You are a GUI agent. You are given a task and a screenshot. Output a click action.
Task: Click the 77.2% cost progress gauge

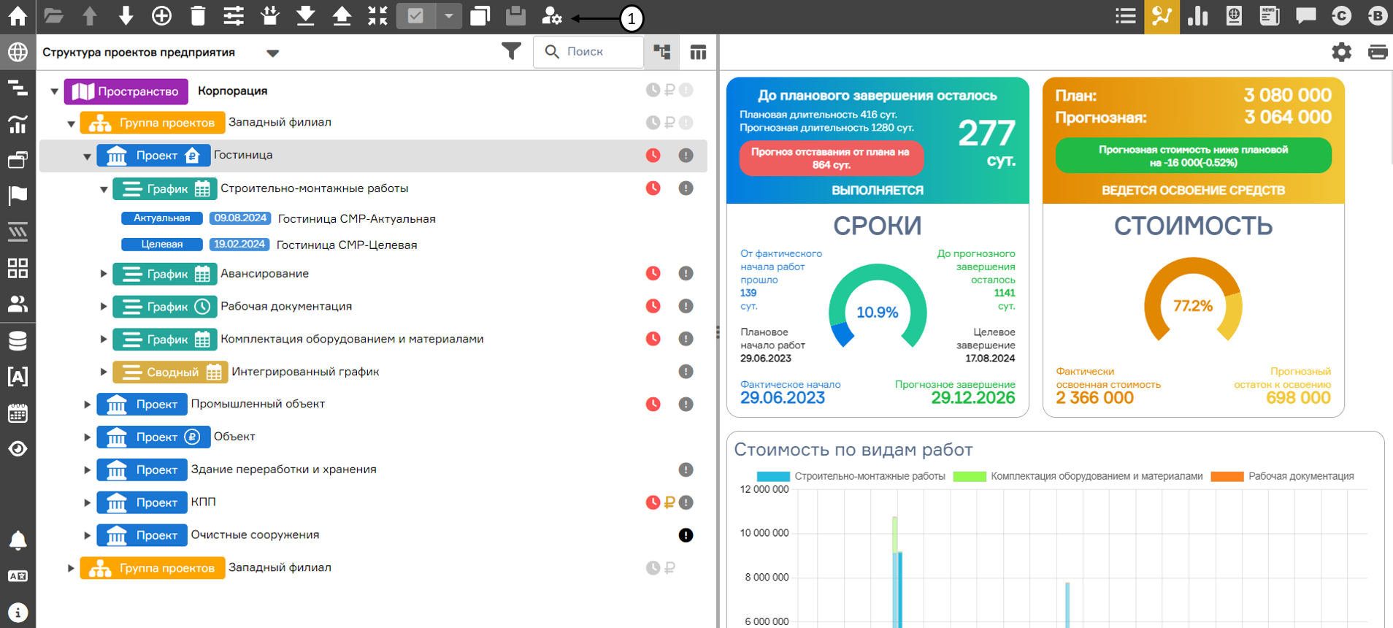1193,299
